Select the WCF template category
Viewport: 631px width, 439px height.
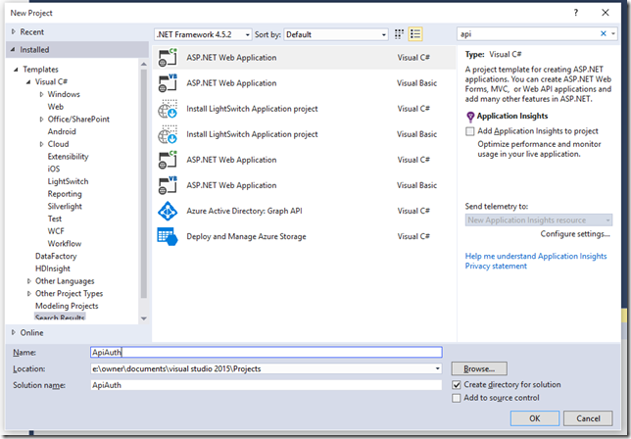(56, 231)
